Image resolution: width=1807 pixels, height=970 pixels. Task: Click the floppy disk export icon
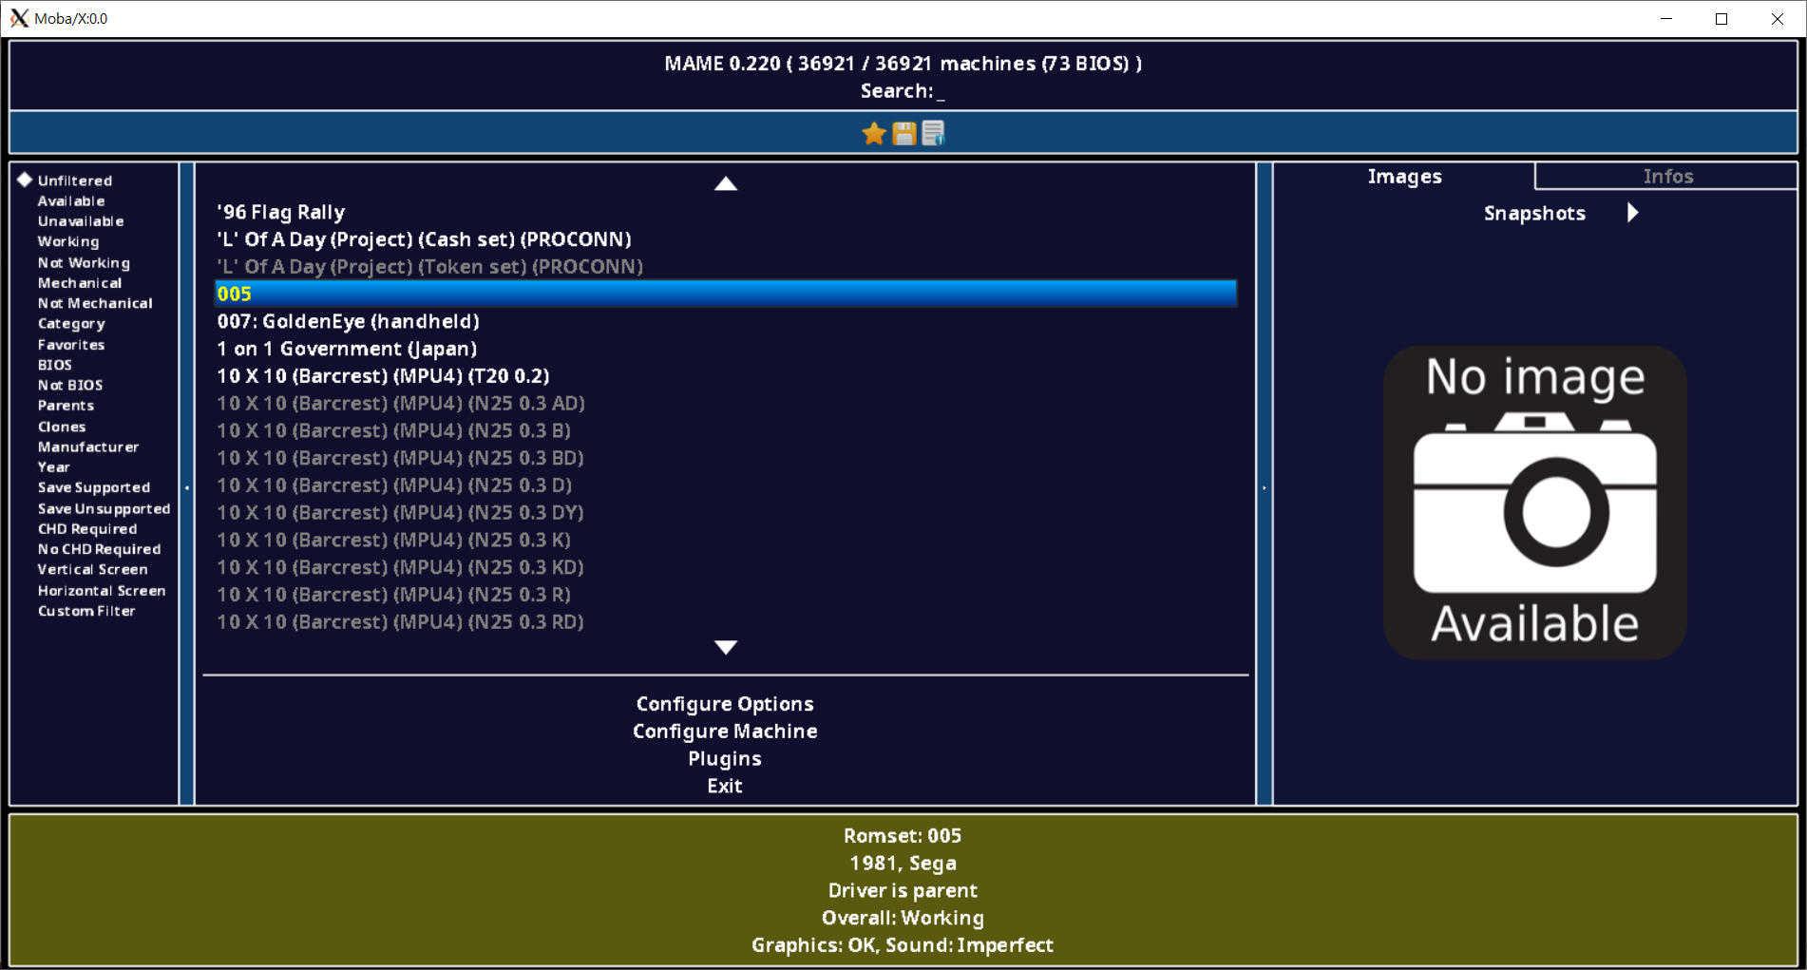(903, 134)
